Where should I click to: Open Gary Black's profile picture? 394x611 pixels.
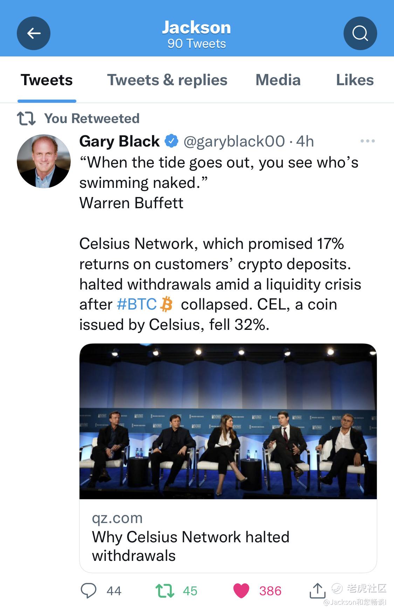44,161
